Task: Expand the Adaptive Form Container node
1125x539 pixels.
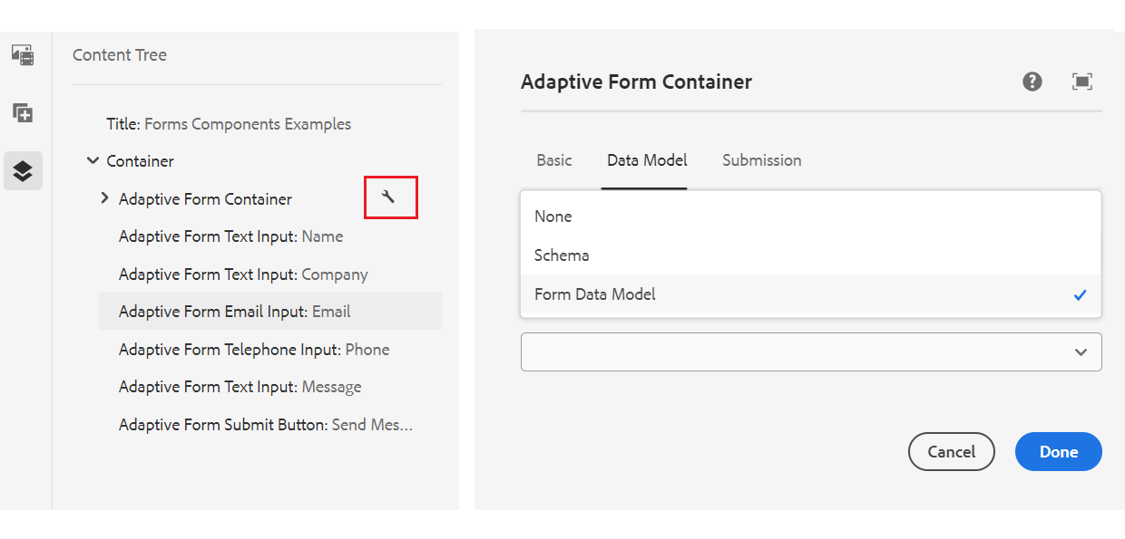Action: coord(104,198)
